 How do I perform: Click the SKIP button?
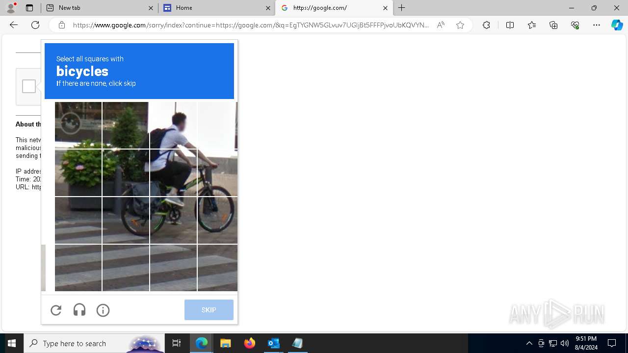[x=209, y=310]
